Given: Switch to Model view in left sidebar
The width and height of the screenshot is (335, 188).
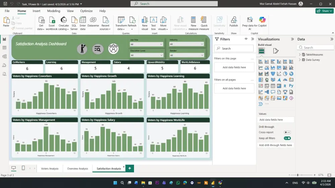Looking at the screenshot, I should [x=4, y=56].
